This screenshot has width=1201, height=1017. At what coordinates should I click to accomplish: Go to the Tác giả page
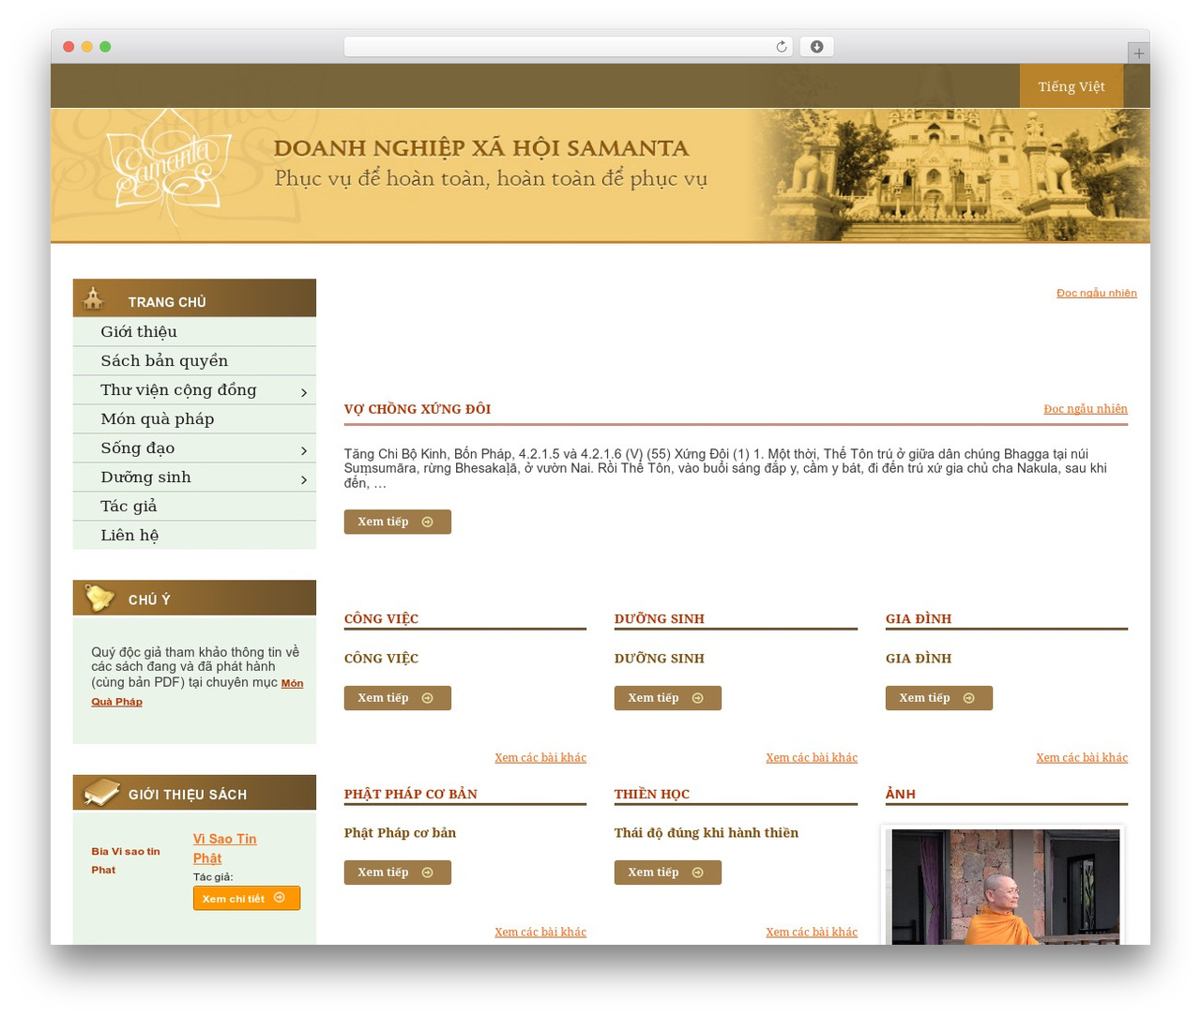click(x=194, y=506)
